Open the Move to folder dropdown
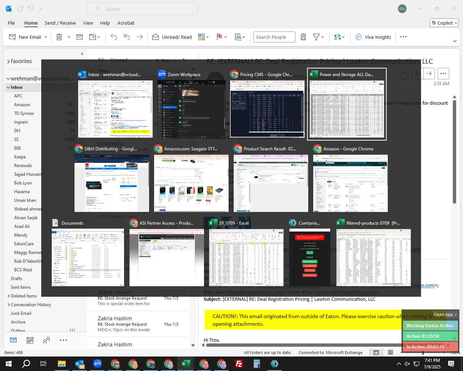The image size is (463, 371). point(94,37)
